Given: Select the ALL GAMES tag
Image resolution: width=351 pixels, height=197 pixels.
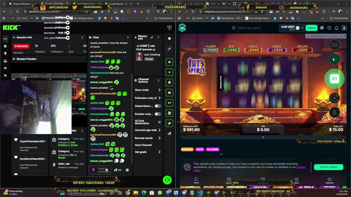Looking at the screenshot, I should (x=213, y=149).
